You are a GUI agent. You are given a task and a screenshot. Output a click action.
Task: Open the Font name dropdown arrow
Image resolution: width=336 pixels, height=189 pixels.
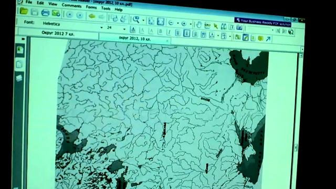coord(101,28)
